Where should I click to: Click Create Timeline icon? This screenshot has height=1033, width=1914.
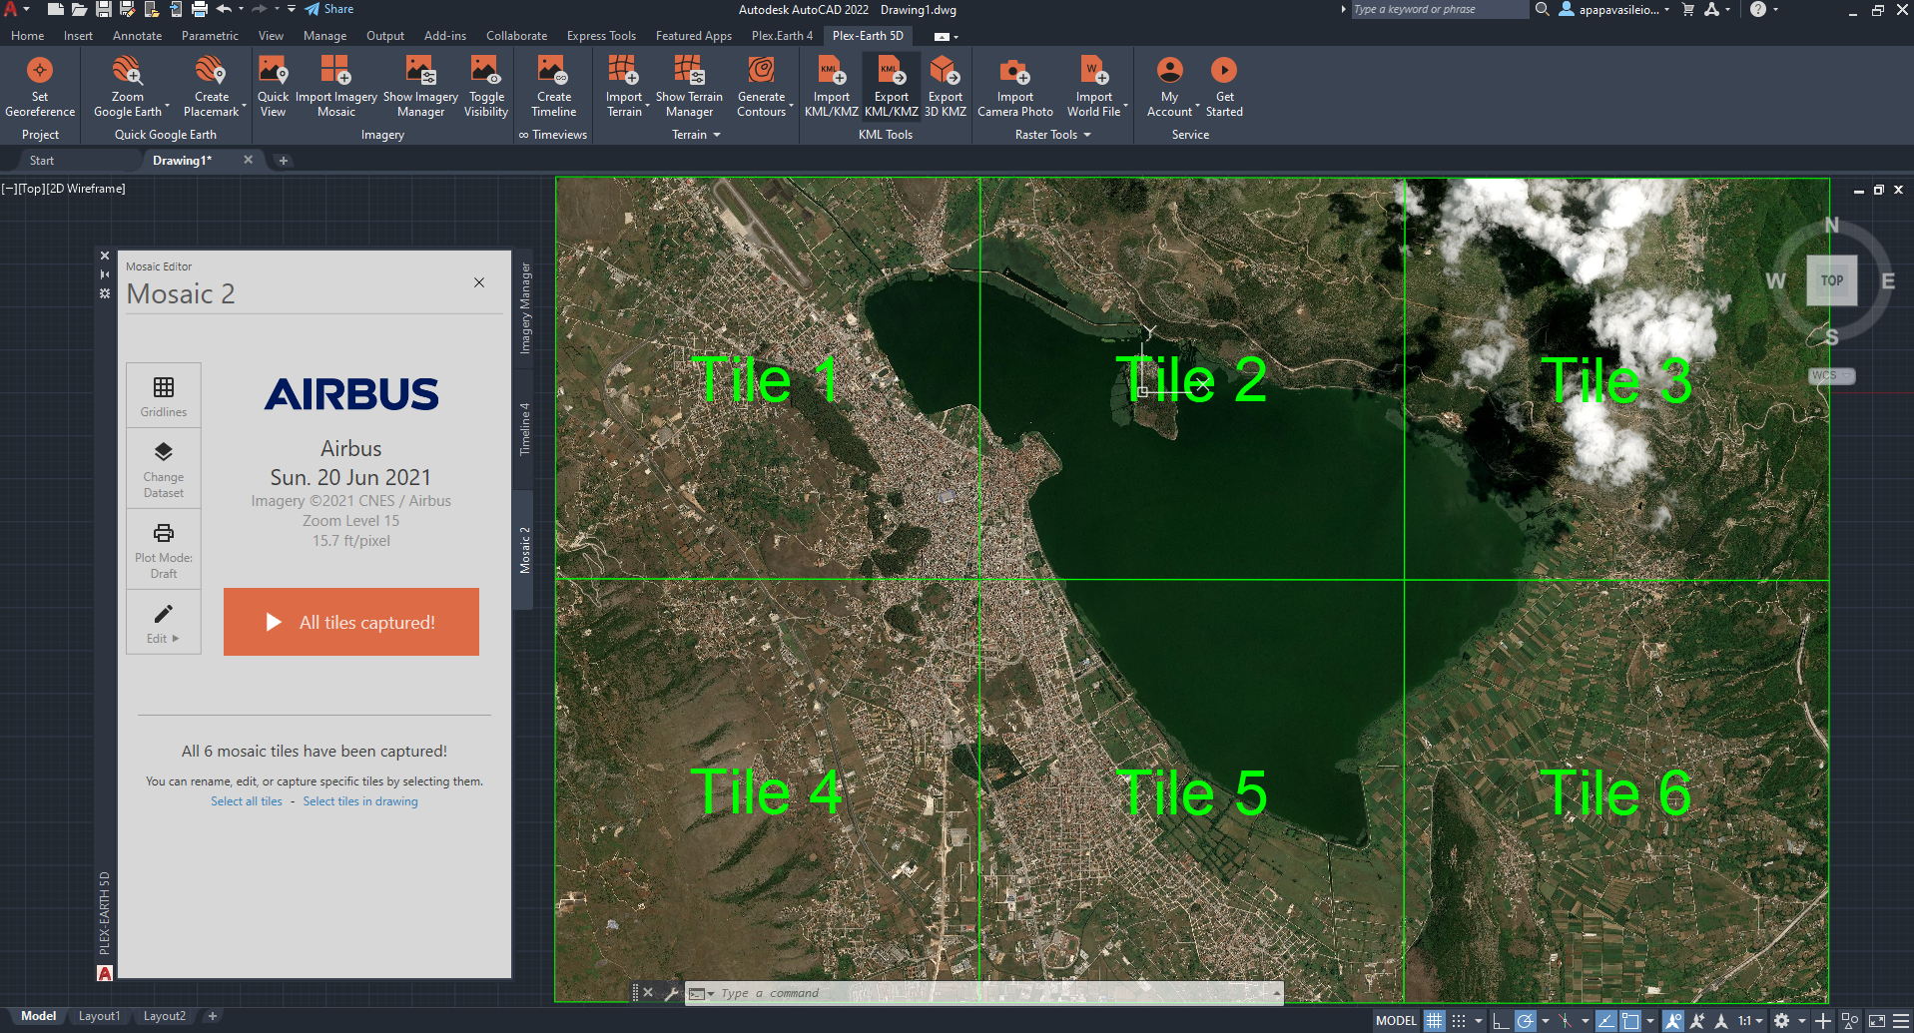click(553, 71)
